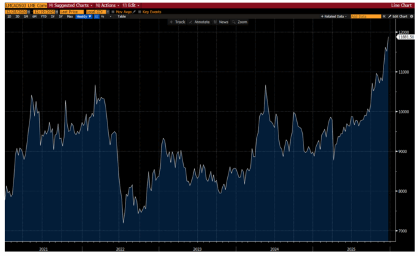Click the Edit Chart pencil button
Screen dimensions: 418x256
click(399, 16)
